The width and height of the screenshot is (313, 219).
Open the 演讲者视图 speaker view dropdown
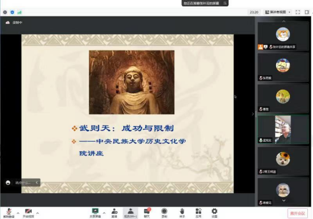click(277, 12)
